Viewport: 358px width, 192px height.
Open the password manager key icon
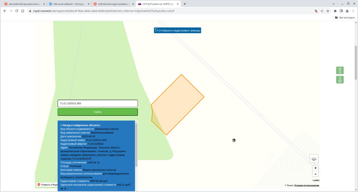316,11
